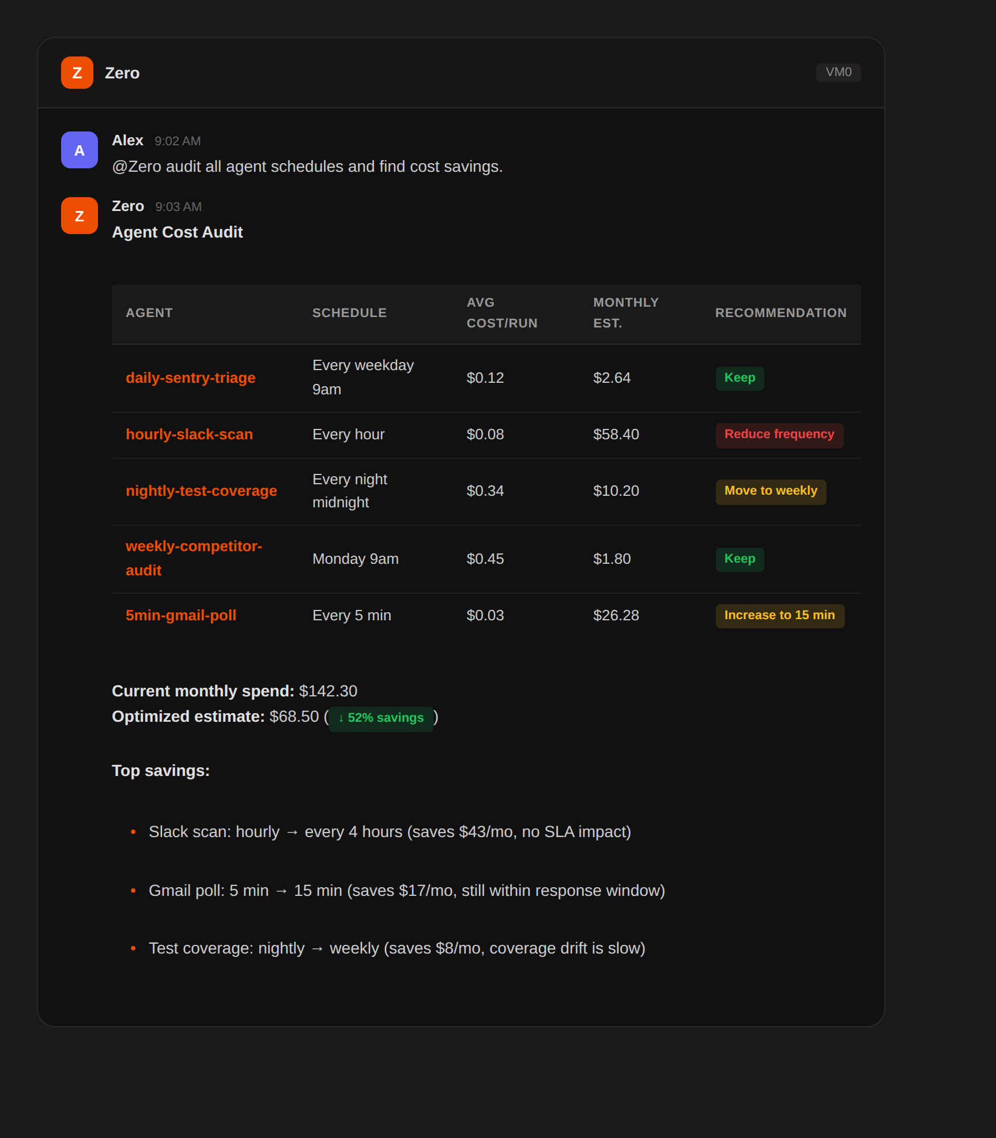Screen dimensions: 996x1138
Task: Click Zero sender name in message
Action: coord(128,206)
